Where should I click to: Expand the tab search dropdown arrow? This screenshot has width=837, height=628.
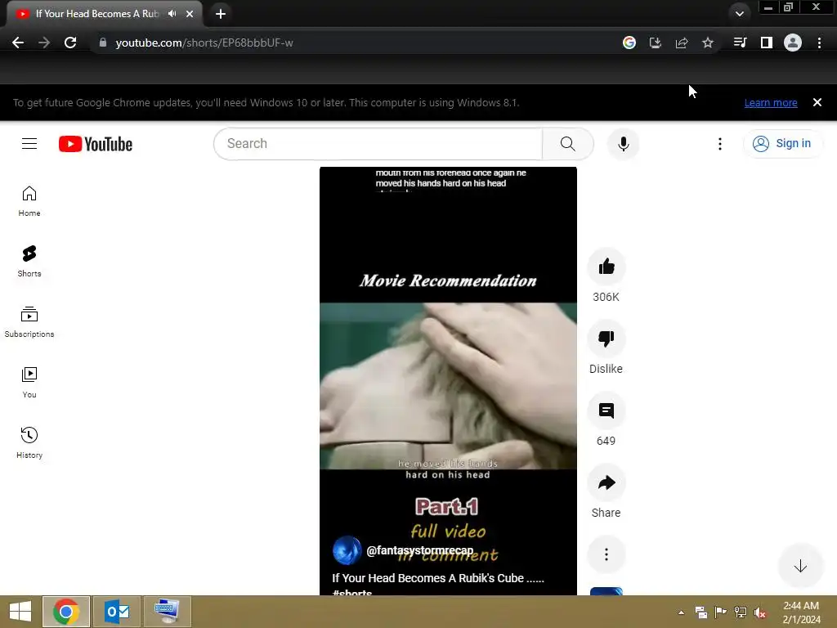(739, 14)
